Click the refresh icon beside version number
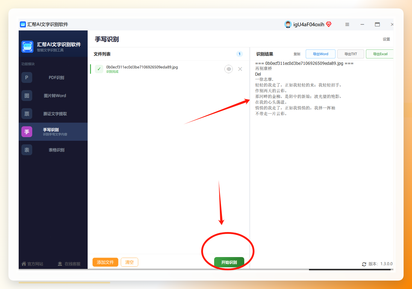The width and height of the screenshot is (412, 289). [364, 264]
